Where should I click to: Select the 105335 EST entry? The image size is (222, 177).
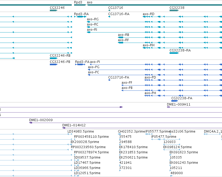[176, 158]
